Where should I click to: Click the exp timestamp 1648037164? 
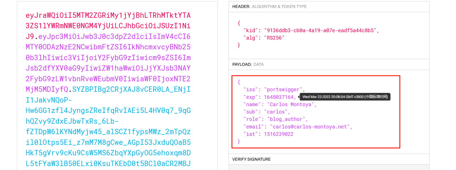pyautogui.click(x=279, y=97)
